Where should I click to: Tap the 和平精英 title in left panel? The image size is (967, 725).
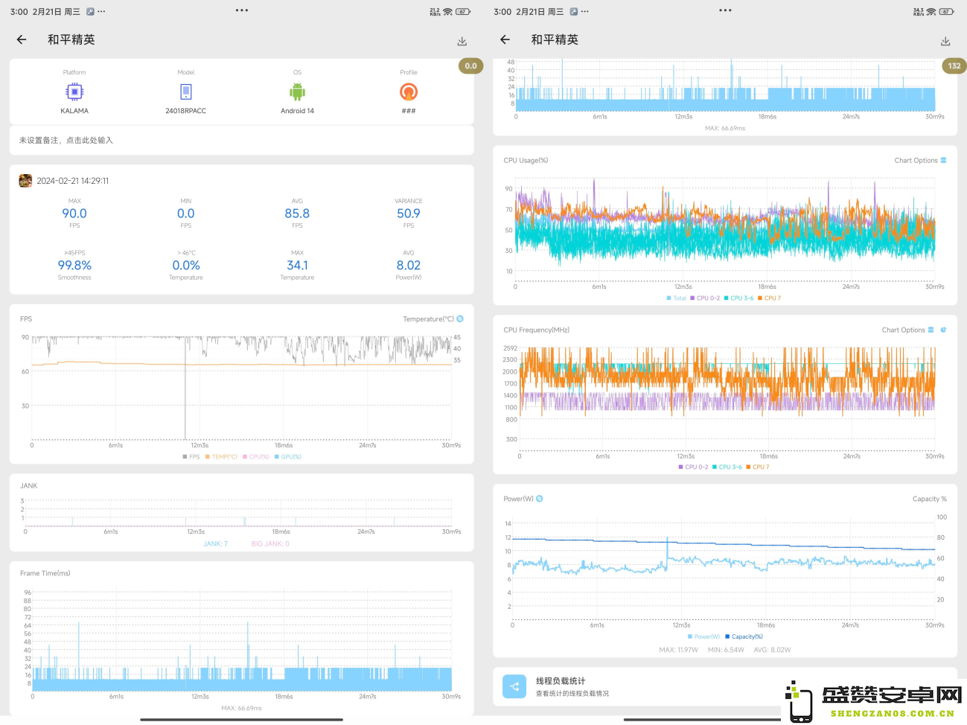(71, 39)
